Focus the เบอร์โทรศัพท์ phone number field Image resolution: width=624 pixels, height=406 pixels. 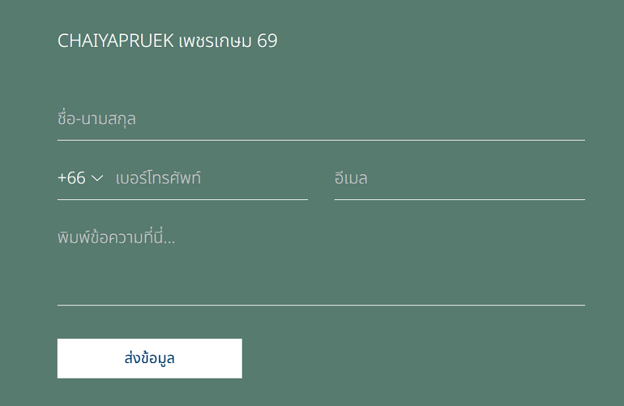tap(211, 178)
